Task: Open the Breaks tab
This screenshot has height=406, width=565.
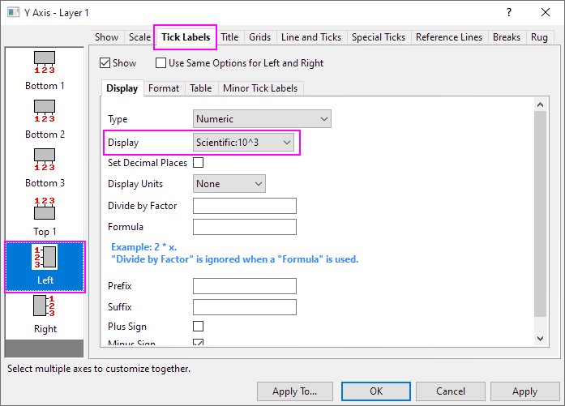Action: [x=507, y=37]
